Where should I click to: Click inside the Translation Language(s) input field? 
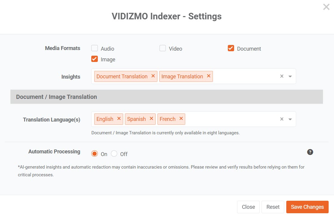click(230, 119)
